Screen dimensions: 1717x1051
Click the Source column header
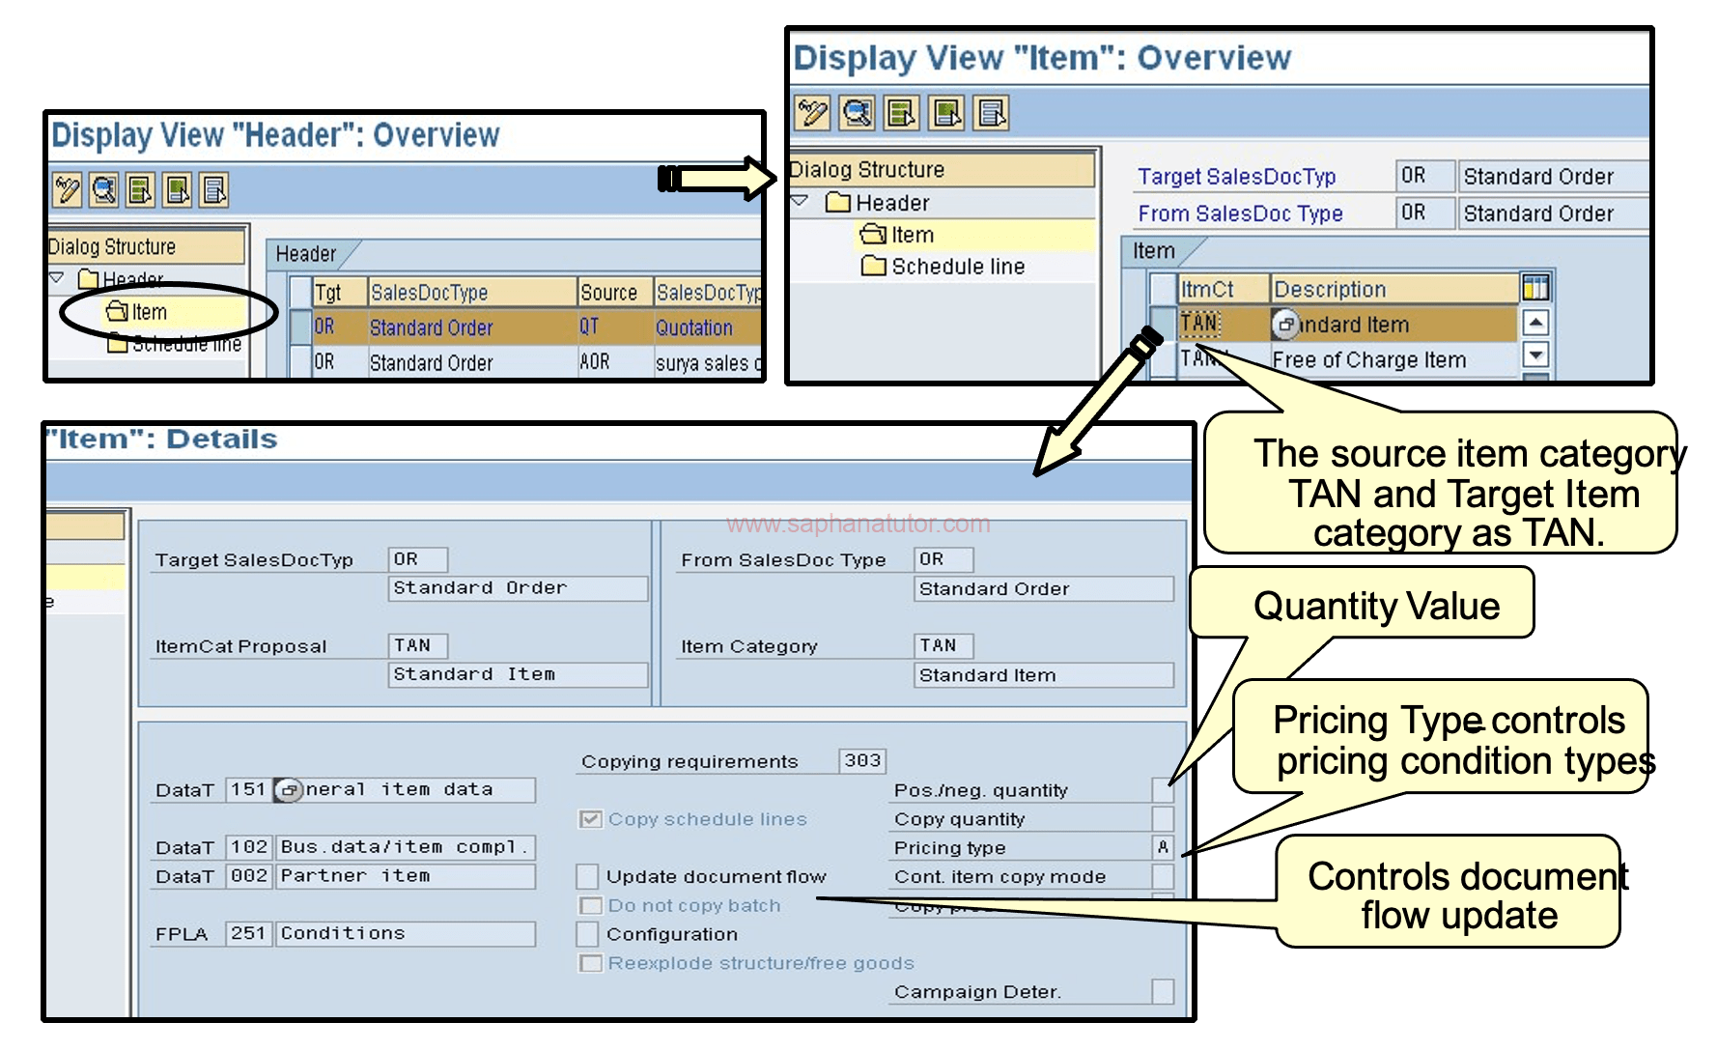tap(615, 293)
